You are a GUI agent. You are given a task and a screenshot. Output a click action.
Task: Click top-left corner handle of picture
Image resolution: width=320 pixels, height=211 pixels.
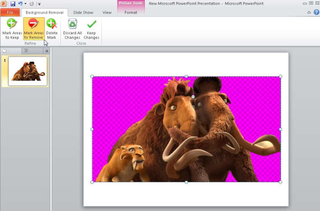pos(92,76)
